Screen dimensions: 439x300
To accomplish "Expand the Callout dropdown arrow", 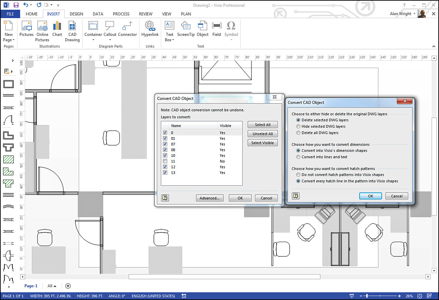I will [x=110, y=40].
